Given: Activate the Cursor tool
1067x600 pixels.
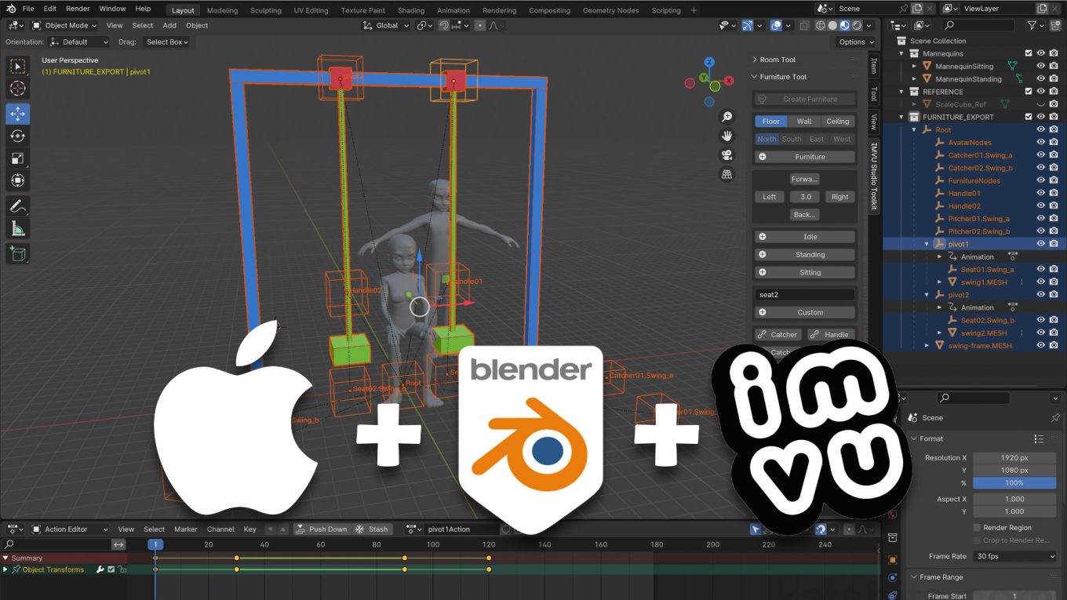Looking at the screenshot, I should click(x=17, y=89).
